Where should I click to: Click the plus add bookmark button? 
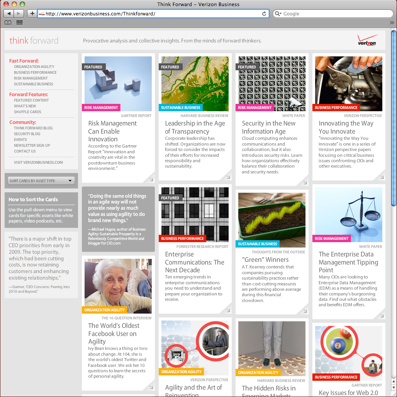click(x=32, y=14)
